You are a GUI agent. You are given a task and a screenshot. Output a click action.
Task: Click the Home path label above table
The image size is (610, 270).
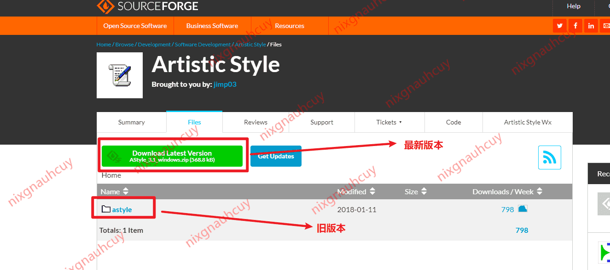(x=111, y=175)
